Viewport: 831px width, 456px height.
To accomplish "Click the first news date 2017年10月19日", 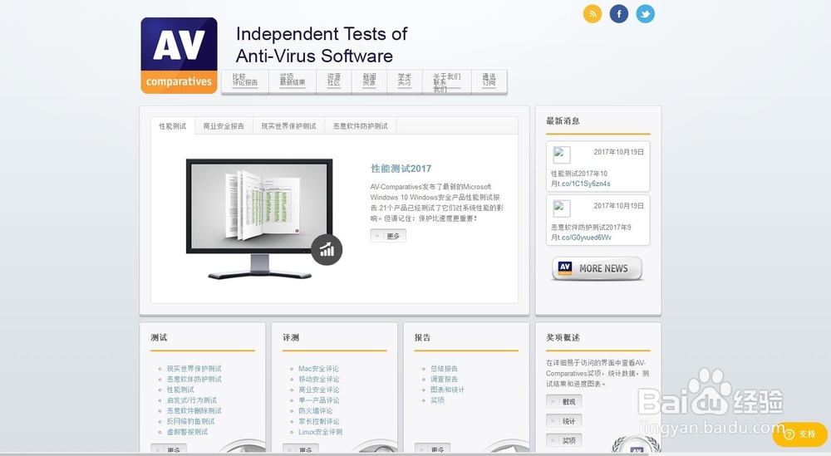I will tap(618, 152).
